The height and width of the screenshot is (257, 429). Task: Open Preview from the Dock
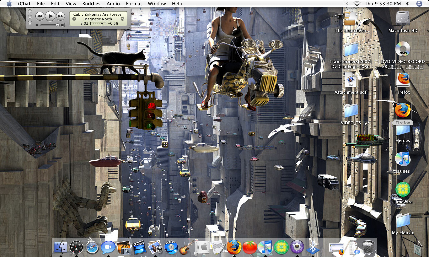(155, 247)
